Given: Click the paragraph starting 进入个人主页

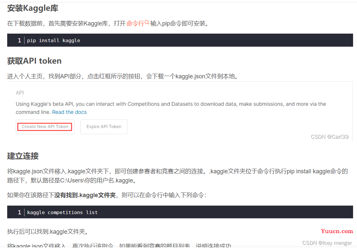Looking at the screenshot, I should click(x=123, y=76).
